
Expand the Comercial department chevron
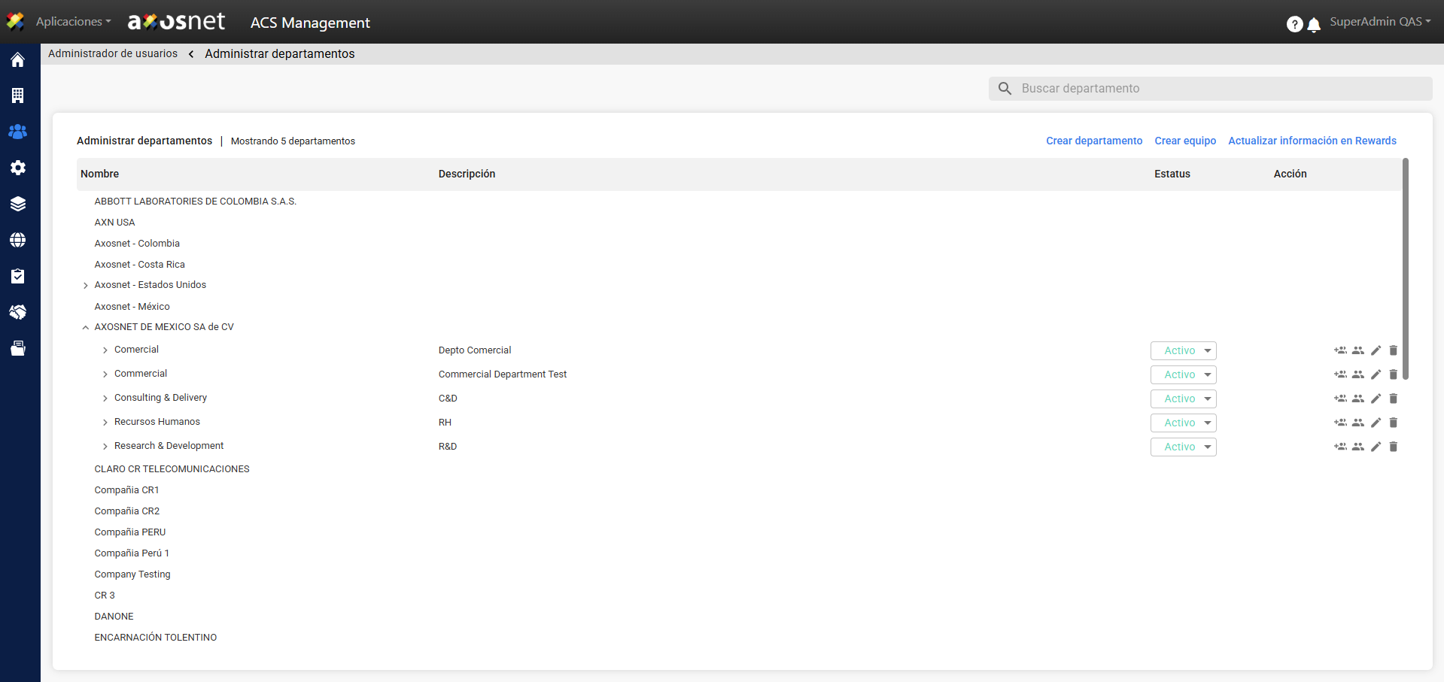pyautogui.click(x=105, y=350)
